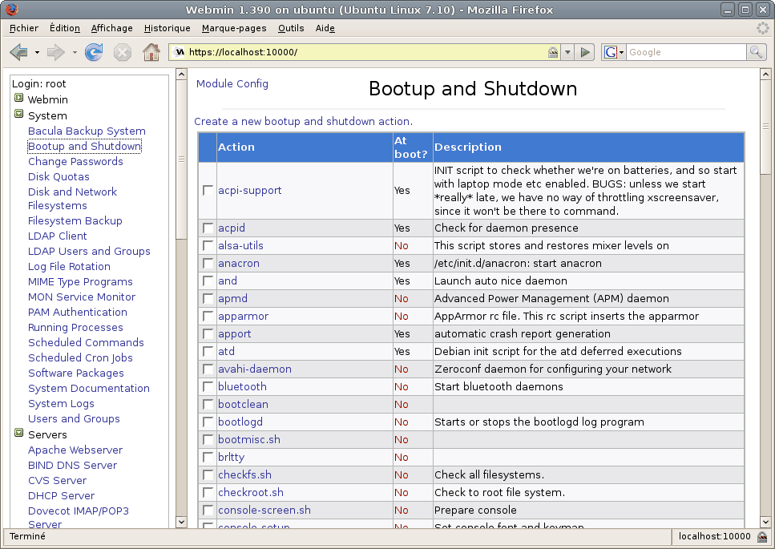
Task: Open the Outils menu
Action: tap(291, 28)
